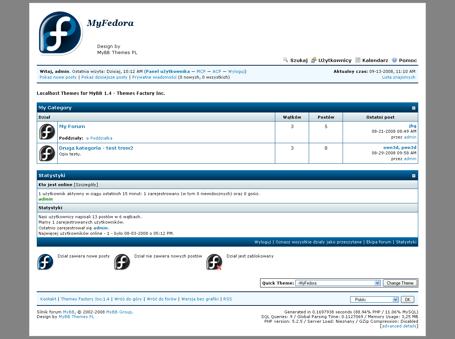This screenshot has width=455, height=339.
Task: Click the Użytkownicy members icon
Action: click(314, 60)
